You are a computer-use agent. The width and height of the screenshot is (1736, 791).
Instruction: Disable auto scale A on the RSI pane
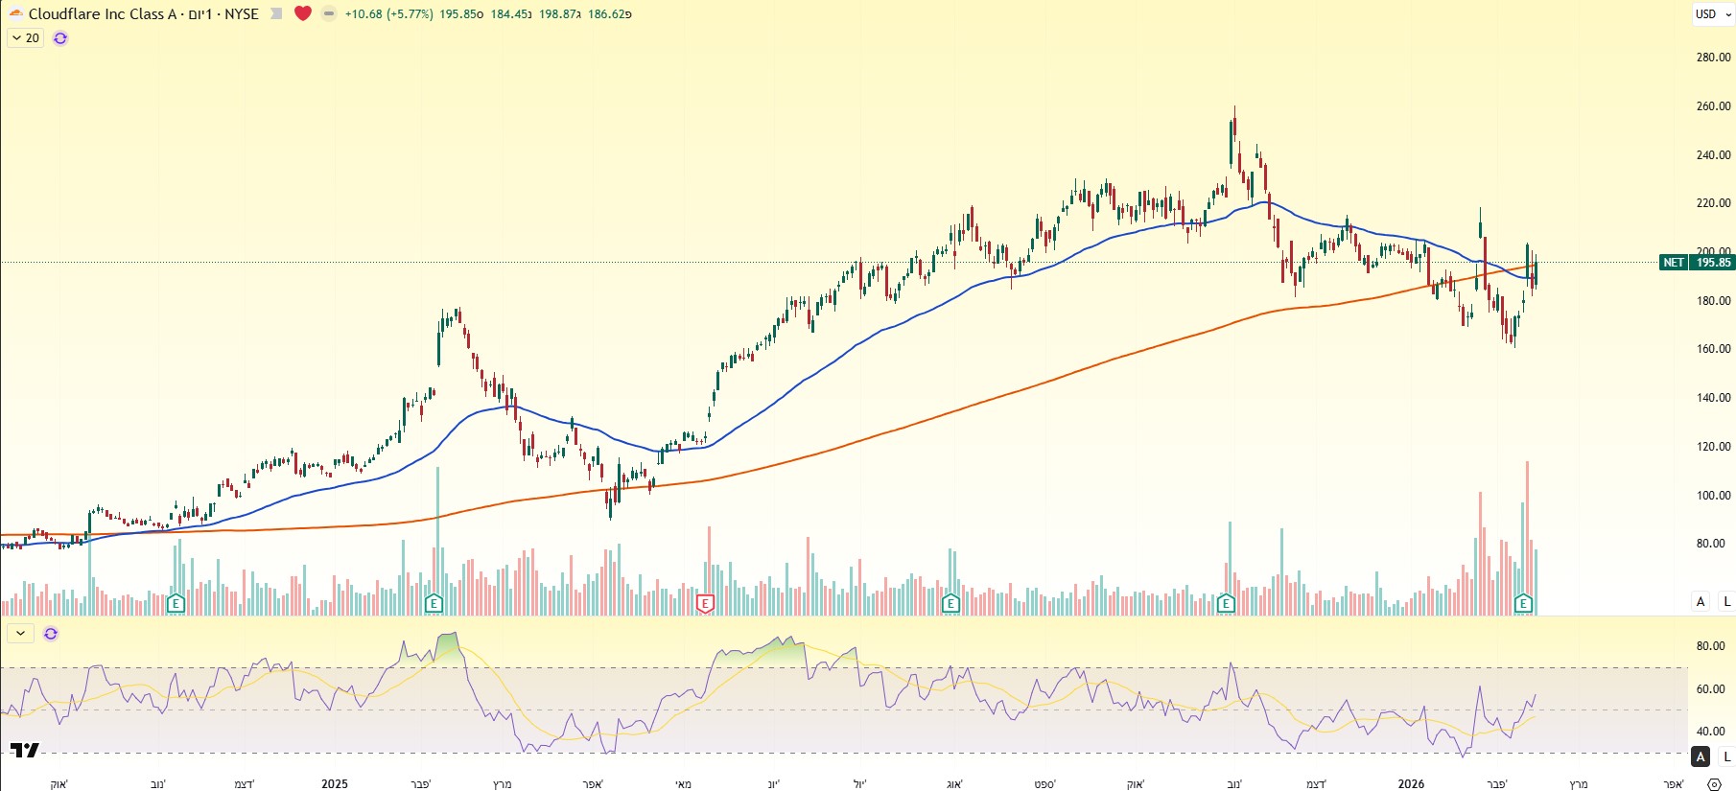point(1701,756)
